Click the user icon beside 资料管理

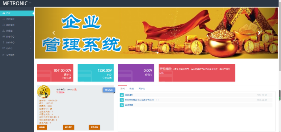point(3,19)
